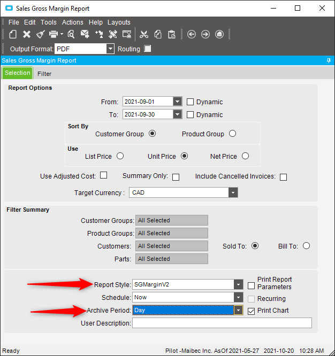The image size is (335, 356).
Task: Select Unit Price radio button
Action: coord(184,156)
